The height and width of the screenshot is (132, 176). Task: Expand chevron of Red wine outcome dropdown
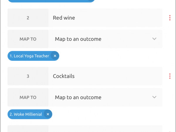pos(155,39)
